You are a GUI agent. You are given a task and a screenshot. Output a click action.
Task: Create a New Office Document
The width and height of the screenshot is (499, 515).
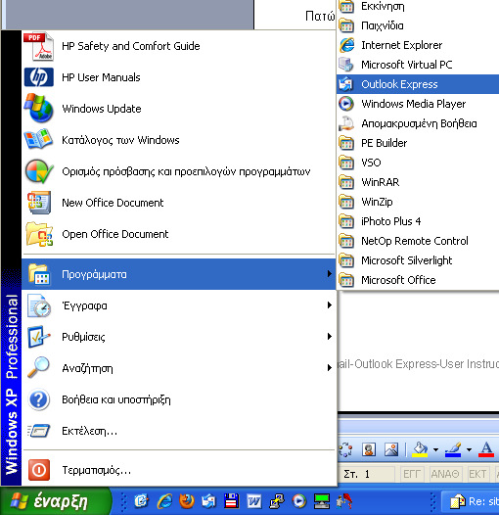[179, 203]
